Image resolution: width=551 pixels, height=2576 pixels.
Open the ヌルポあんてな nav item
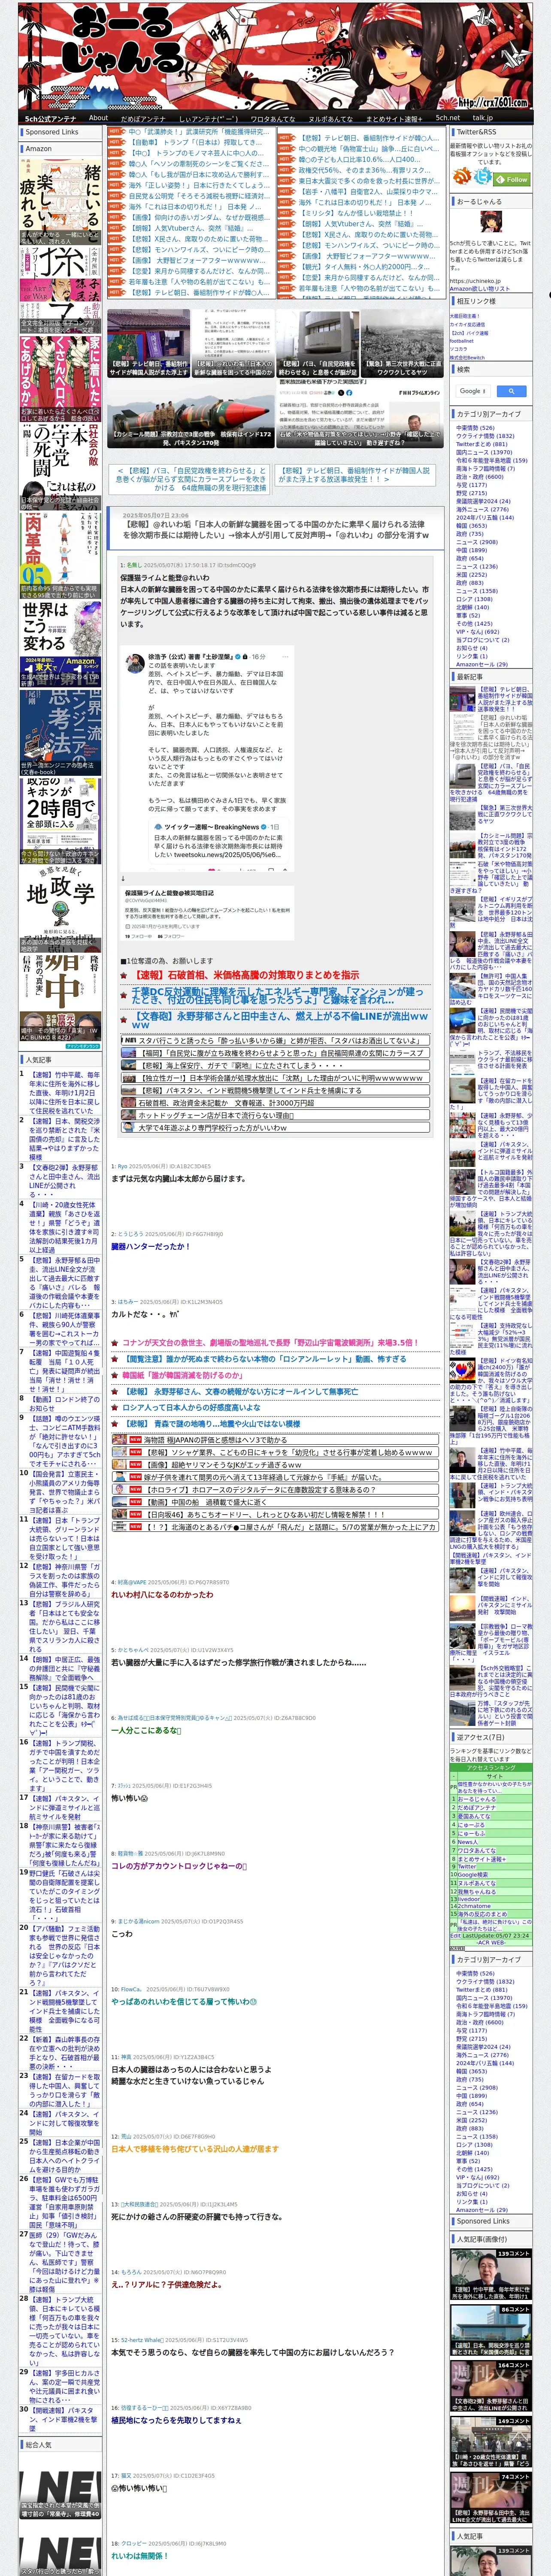(x=331, y=118)
